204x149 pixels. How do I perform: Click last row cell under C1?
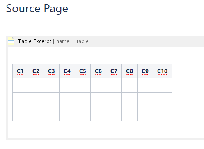click(20, 114)
